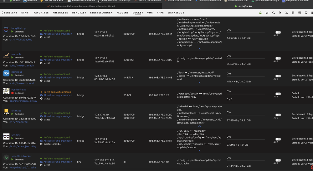This screenshot has width=313, height=171.
Task: Click scrutiny CPU load bar
Action: (x=246, y=140)
